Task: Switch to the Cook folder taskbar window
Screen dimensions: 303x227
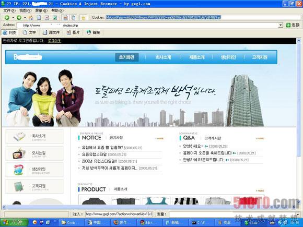Action: click(71, 222)
